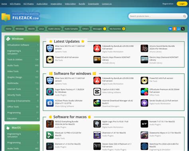Open the PowerISO icon in Latest Updates

point(50,59)
